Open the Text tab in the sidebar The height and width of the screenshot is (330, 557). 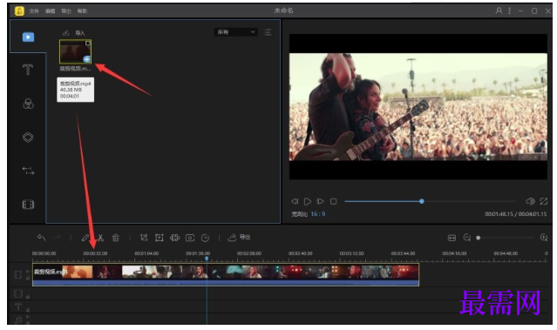28,70
